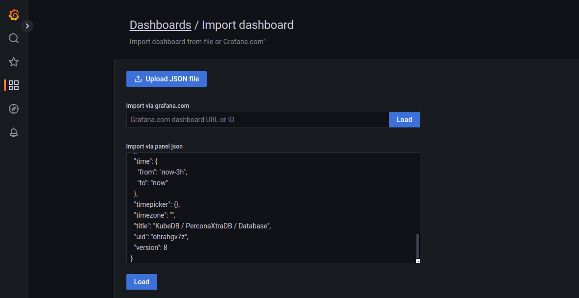Open Explore using the compass icon

[13, 109]
